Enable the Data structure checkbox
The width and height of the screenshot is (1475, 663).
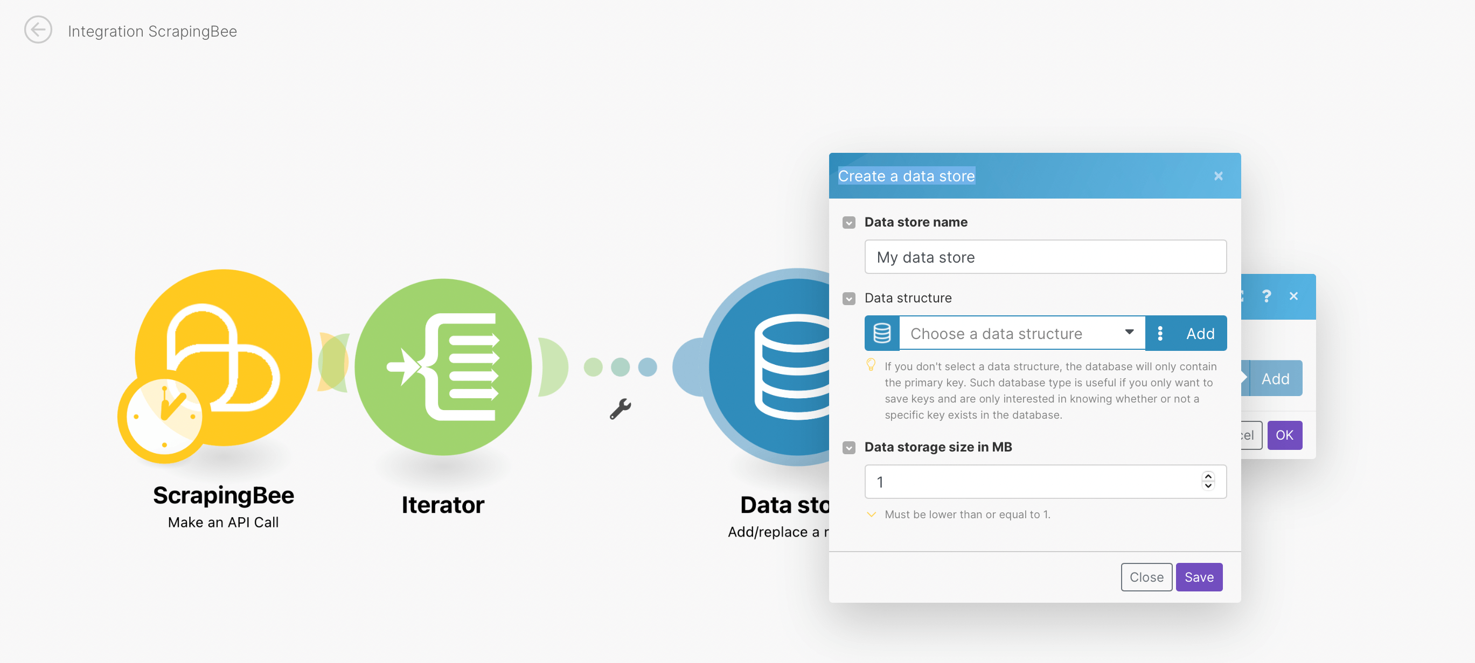(x=847, y=298)
